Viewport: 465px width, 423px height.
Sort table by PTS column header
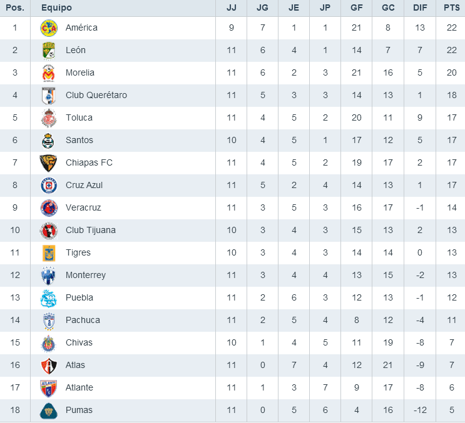click(x=451, y=7)
